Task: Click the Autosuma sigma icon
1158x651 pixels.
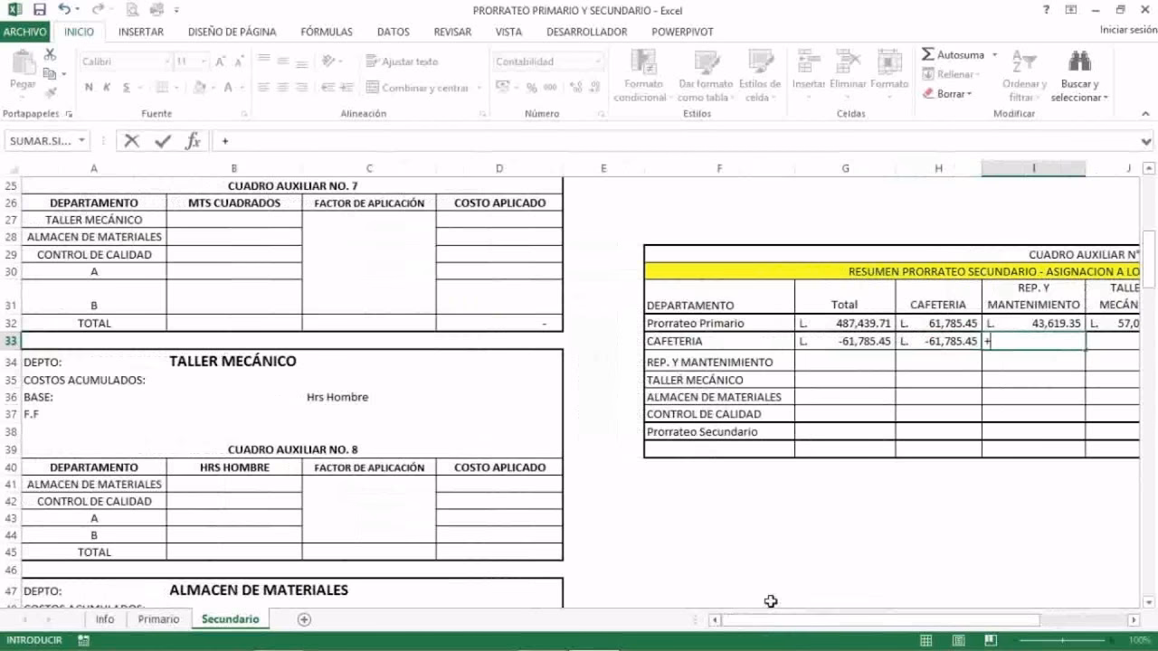Action: coord(928,55)
